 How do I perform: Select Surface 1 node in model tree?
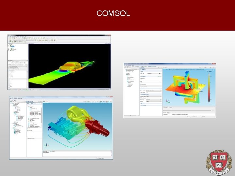click(x=130, y=85)
